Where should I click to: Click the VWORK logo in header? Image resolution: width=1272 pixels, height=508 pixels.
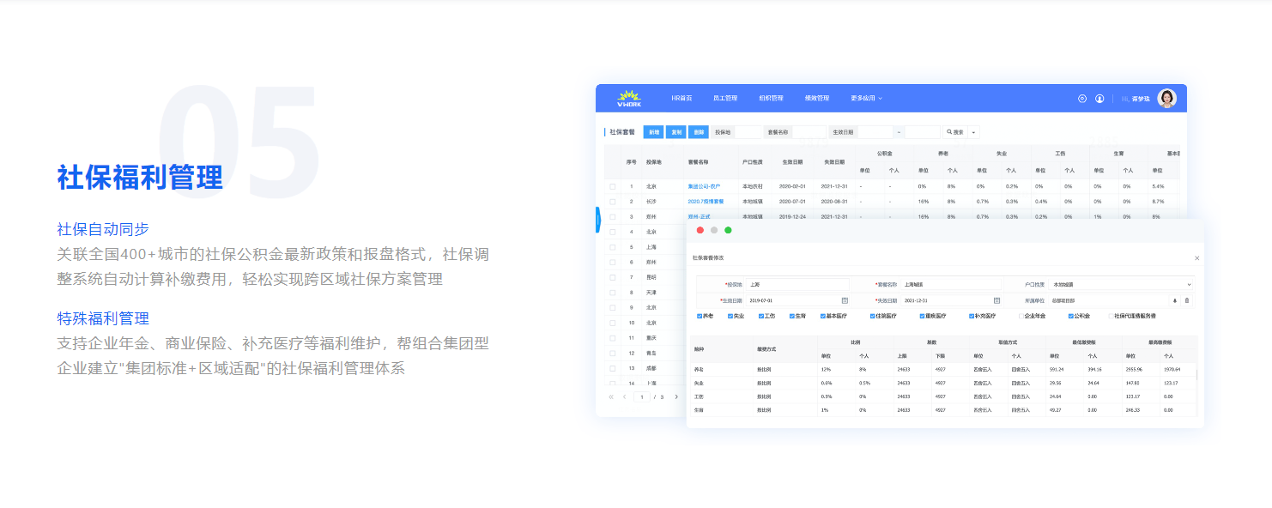629,99
